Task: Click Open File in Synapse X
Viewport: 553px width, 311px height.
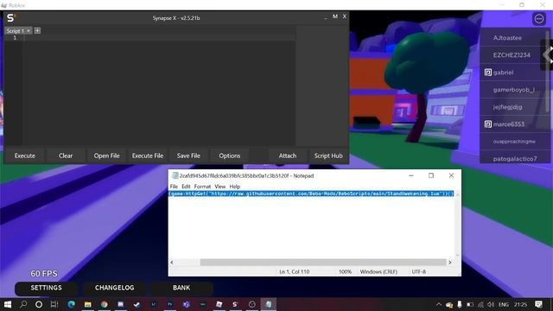Action: 106,155
